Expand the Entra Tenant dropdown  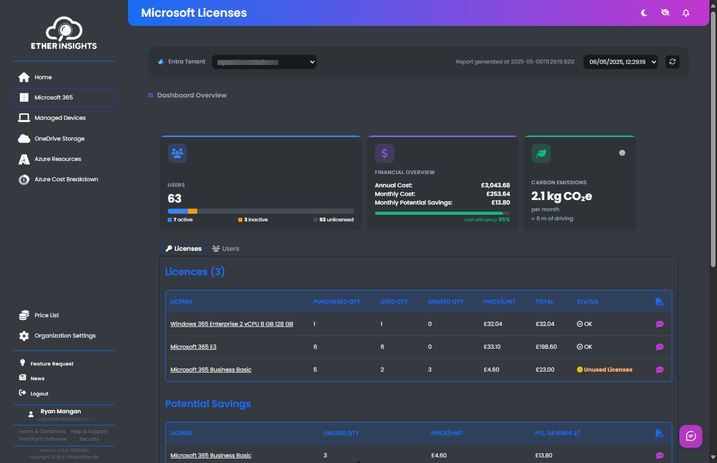[x=264, y=62]
